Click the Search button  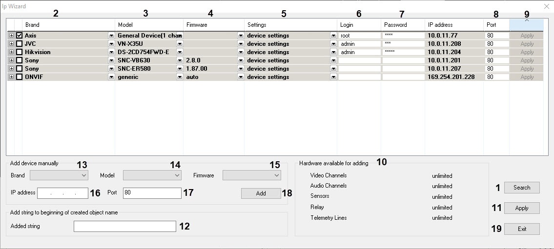coord(522,188)
